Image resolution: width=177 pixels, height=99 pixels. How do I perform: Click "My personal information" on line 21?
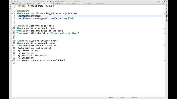pyautogui.click(x=33, y=56)
